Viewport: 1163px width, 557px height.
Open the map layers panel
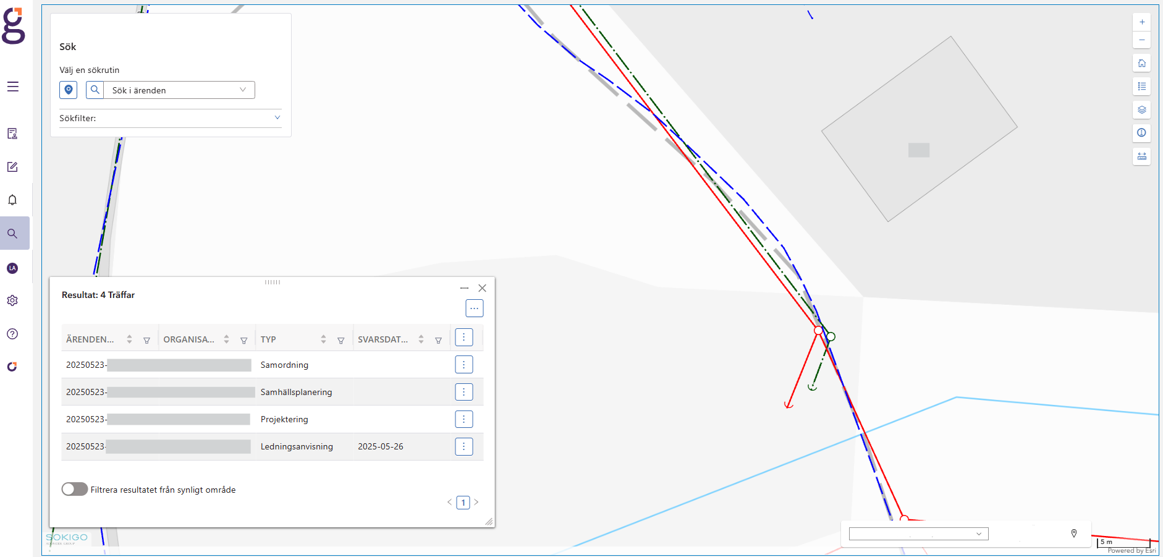pyautogui.click(x=1141, y=109)
